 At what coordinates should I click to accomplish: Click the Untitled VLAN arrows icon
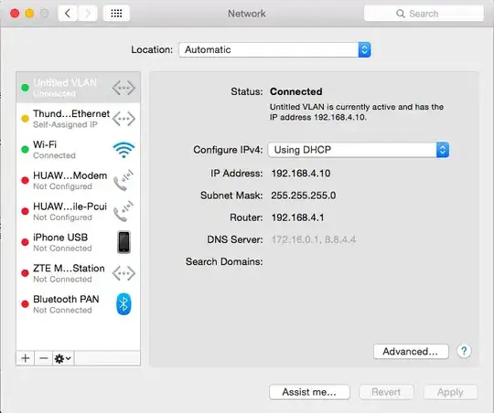click(x=123, y=88)
